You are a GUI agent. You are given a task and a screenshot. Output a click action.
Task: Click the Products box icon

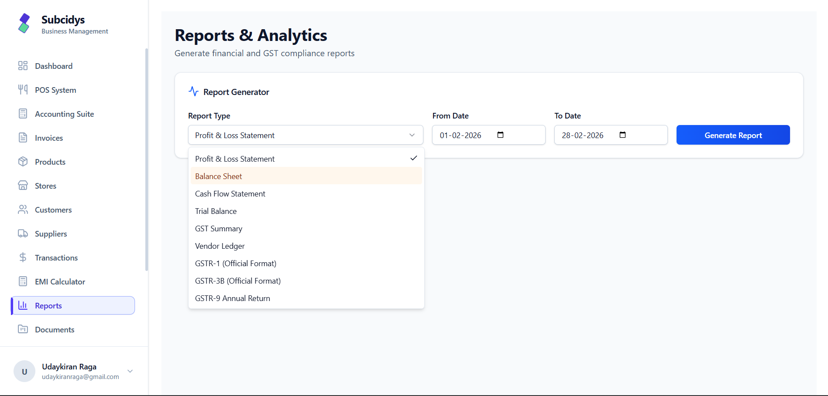click(x=23, y=162)
